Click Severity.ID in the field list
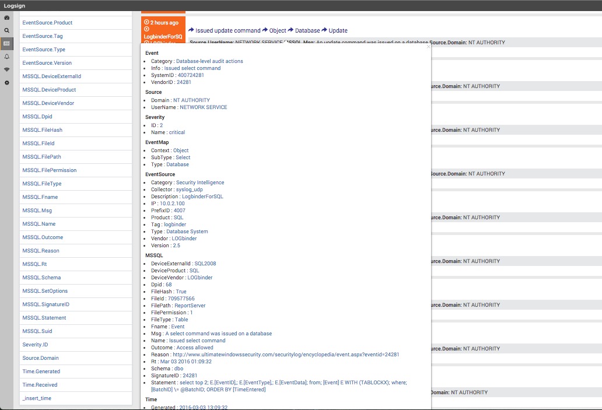Viewport: 602px width, 410px height. pos(76,345)
